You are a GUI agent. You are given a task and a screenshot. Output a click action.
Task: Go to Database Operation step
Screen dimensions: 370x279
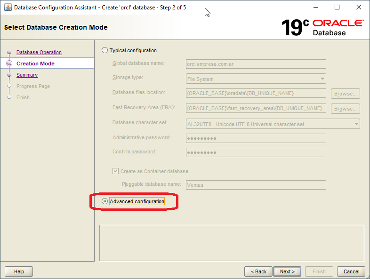pos(39,52)
